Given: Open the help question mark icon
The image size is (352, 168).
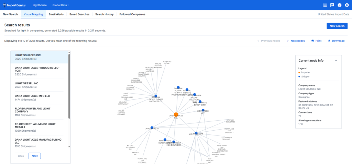Looking at the screenshot, I should 339,5.
